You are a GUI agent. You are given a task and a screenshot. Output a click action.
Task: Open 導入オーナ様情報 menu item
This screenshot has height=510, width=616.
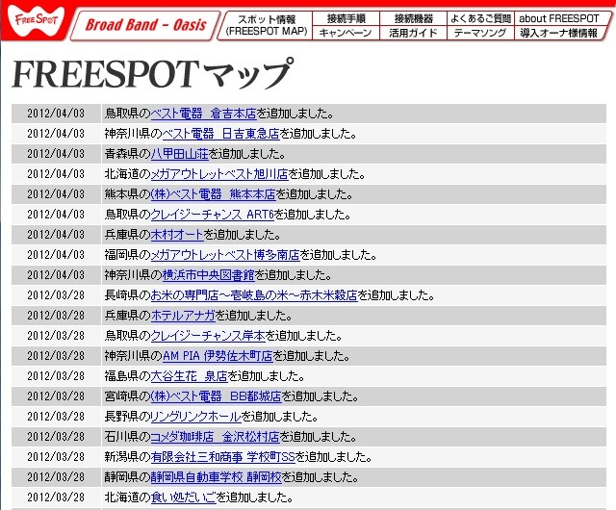tap(559, 33)
